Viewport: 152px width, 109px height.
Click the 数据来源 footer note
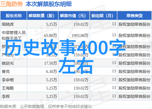[x=46, y=107]
